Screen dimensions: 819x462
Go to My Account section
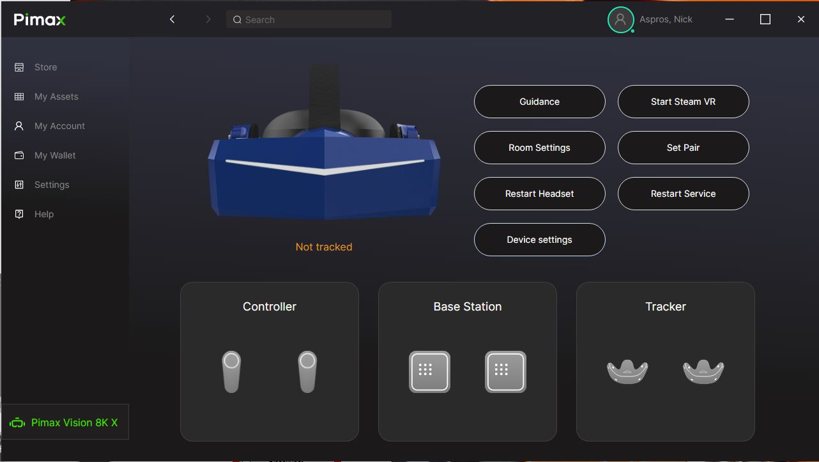(59, 126)
